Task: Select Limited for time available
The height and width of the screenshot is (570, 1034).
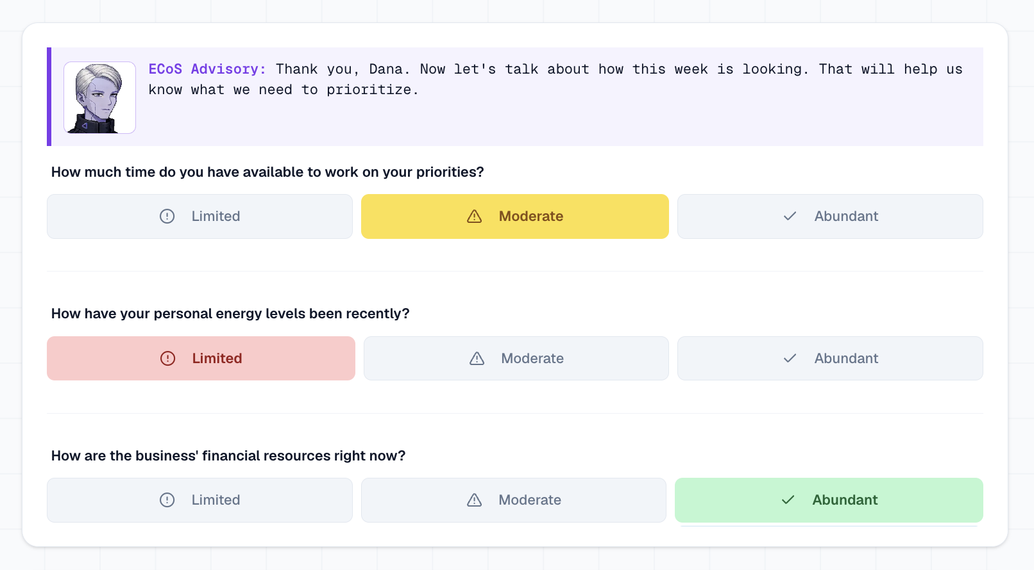Action: (199, 216)
